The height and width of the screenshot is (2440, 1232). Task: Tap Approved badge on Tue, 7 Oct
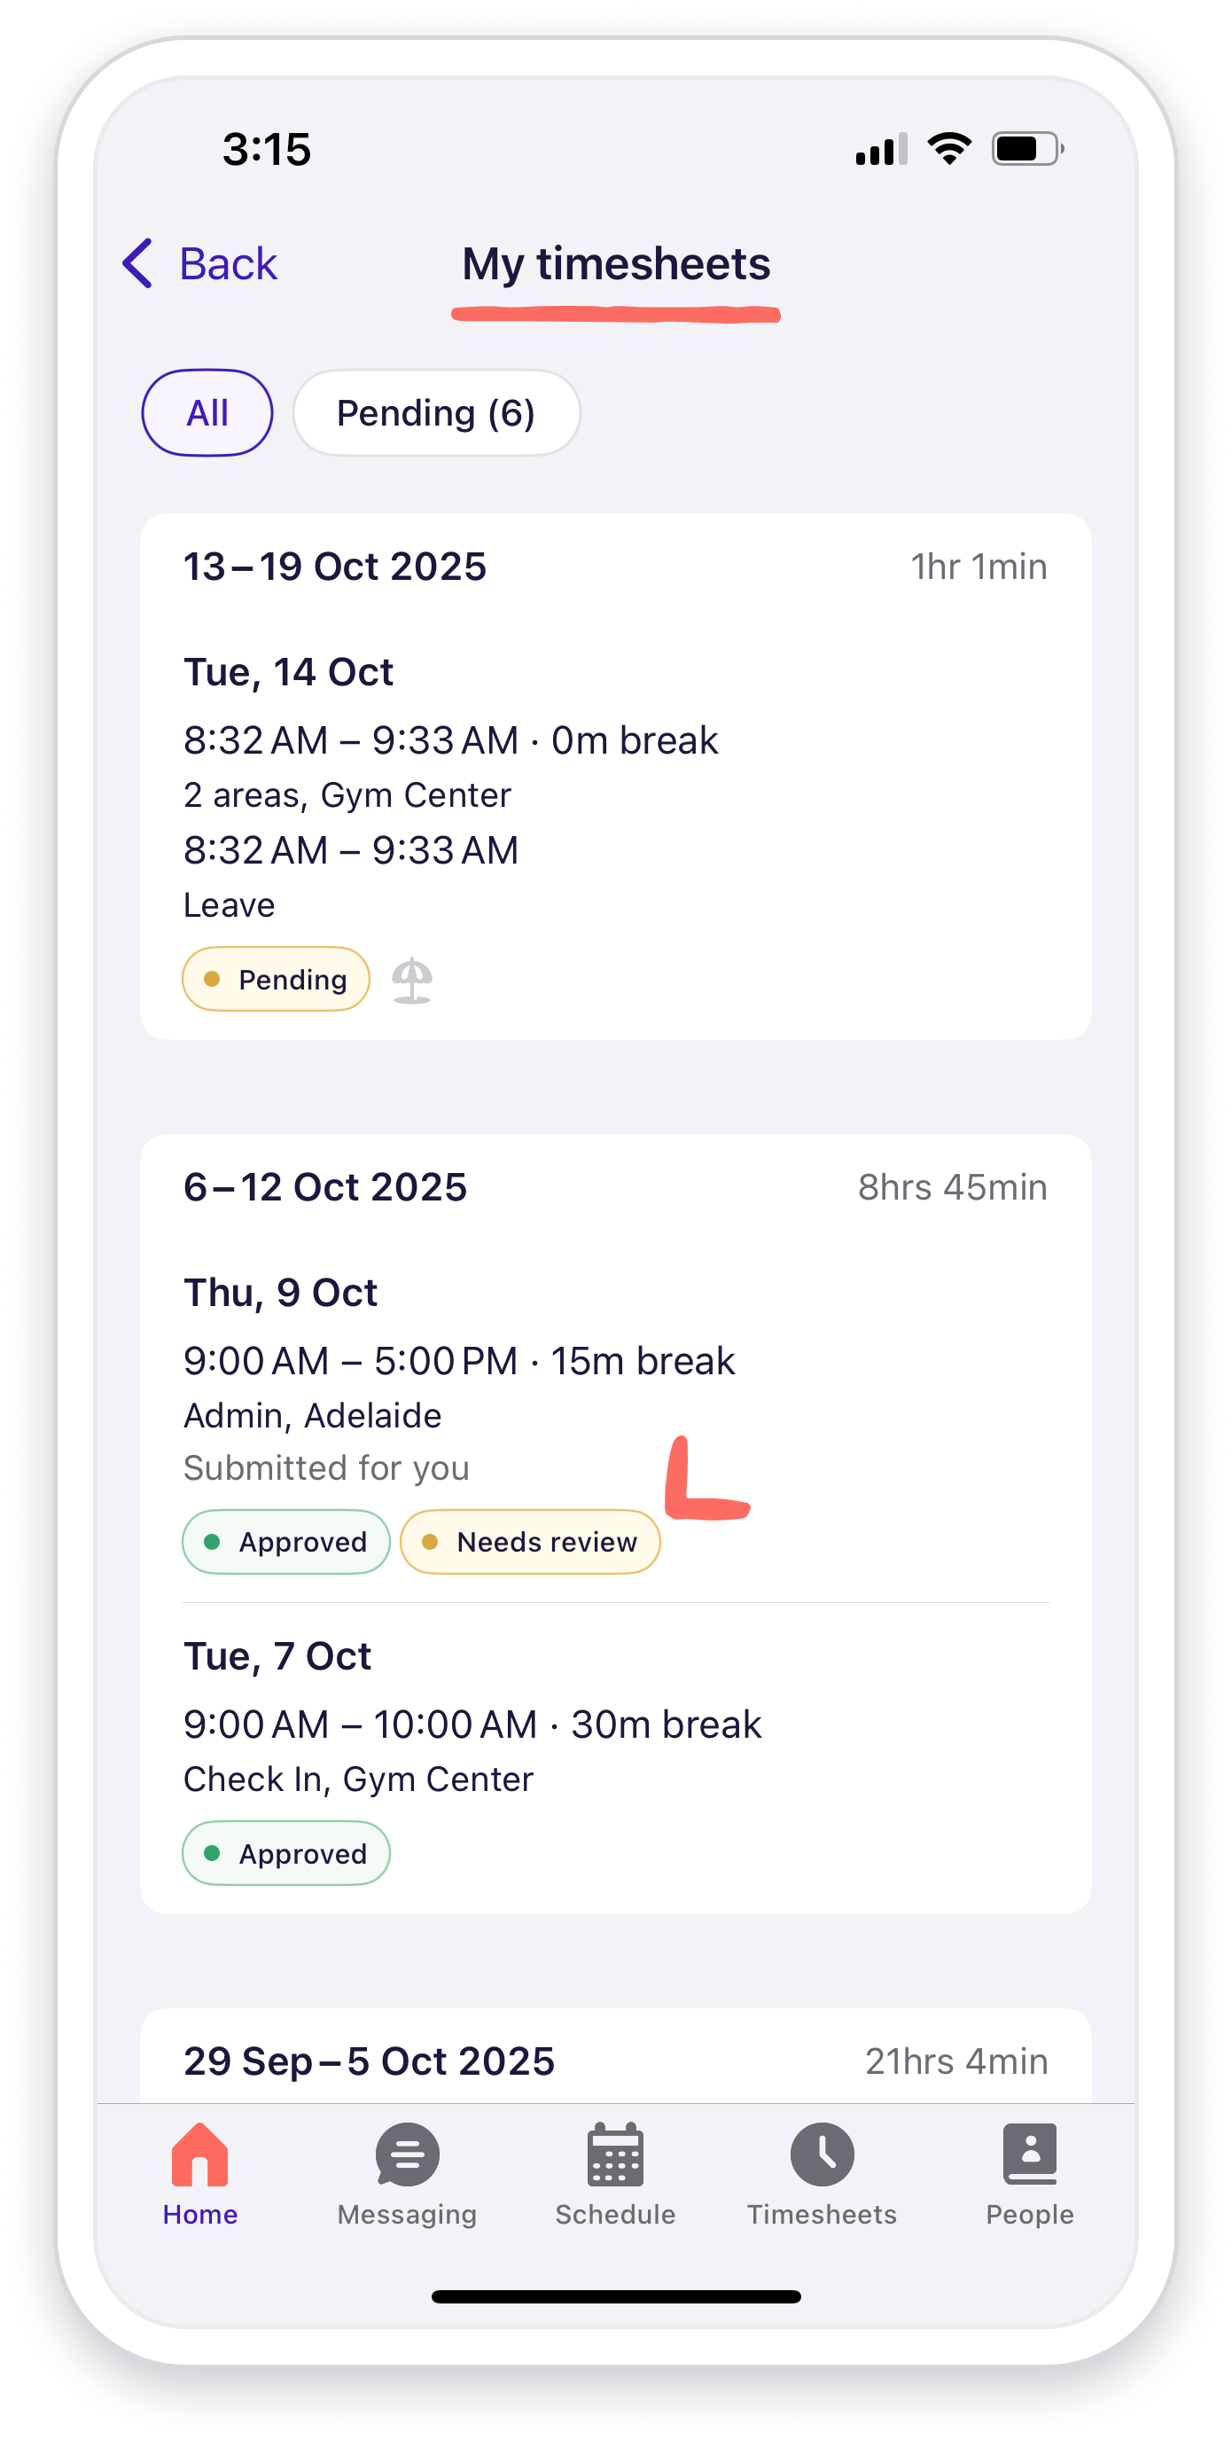click(286, 1854)
